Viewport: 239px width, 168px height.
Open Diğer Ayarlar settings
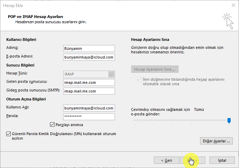pos(216,141)
